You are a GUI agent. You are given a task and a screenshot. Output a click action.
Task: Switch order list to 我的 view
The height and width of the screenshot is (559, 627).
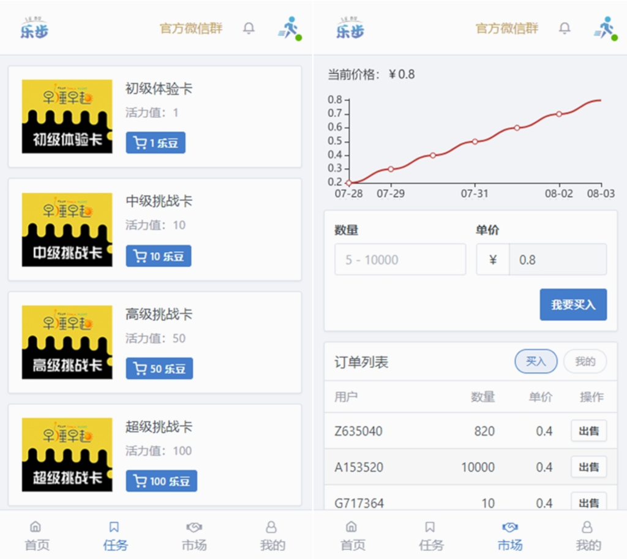[585, 361]
